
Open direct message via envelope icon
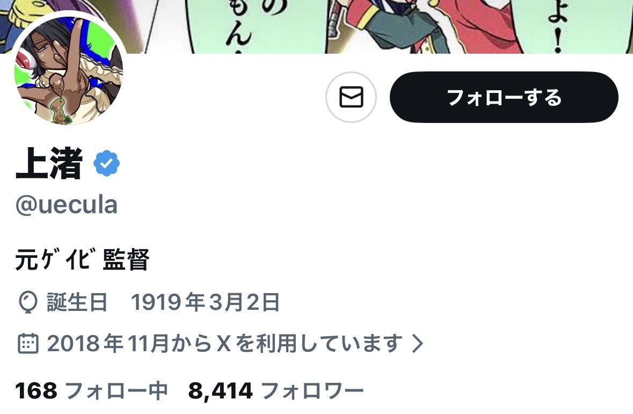point(351,97)
